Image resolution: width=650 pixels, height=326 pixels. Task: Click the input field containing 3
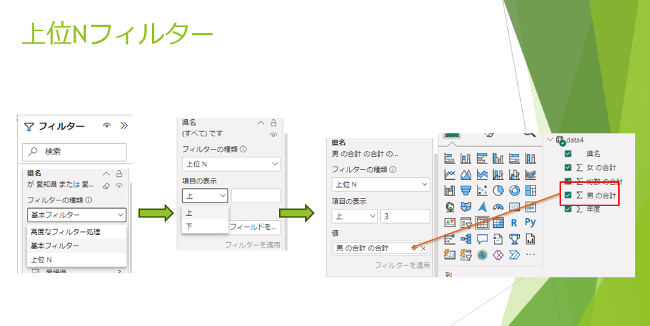pos(406,216)
